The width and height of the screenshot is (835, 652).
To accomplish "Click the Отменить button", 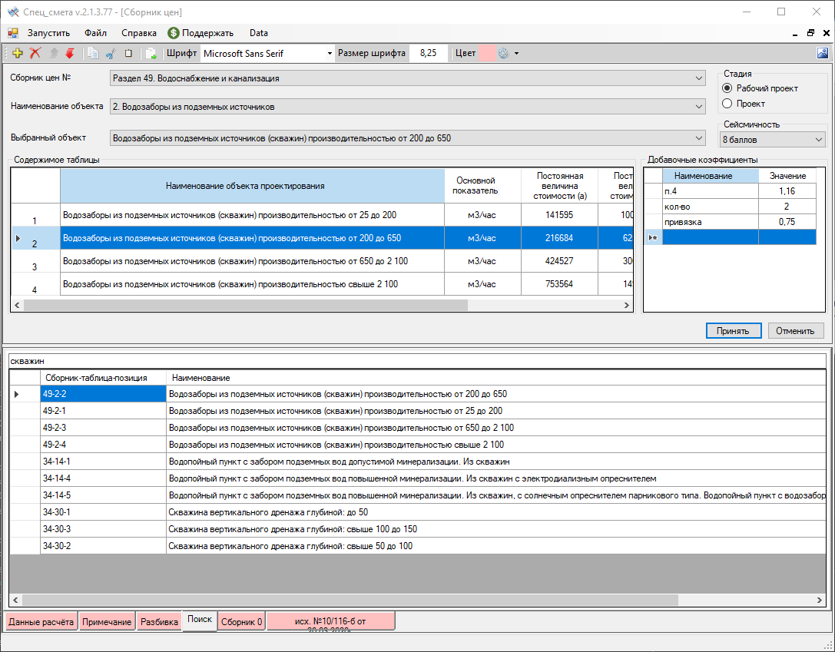I will point(795,330).
